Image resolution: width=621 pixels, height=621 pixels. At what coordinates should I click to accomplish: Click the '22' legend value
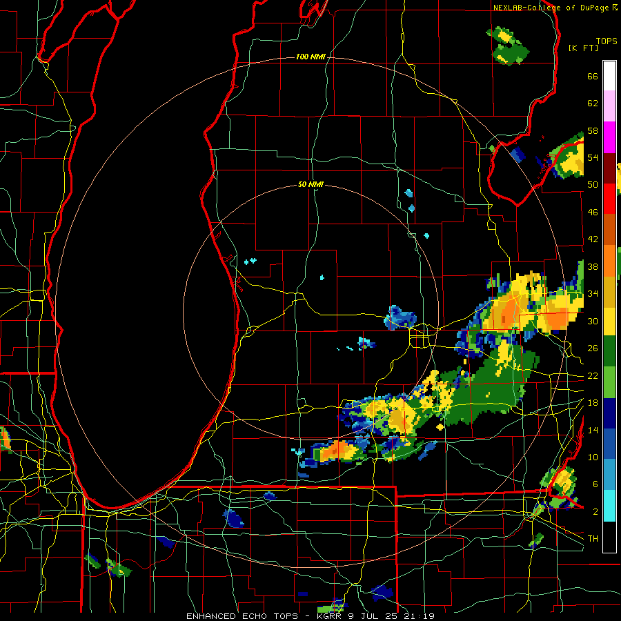point(593,376)
